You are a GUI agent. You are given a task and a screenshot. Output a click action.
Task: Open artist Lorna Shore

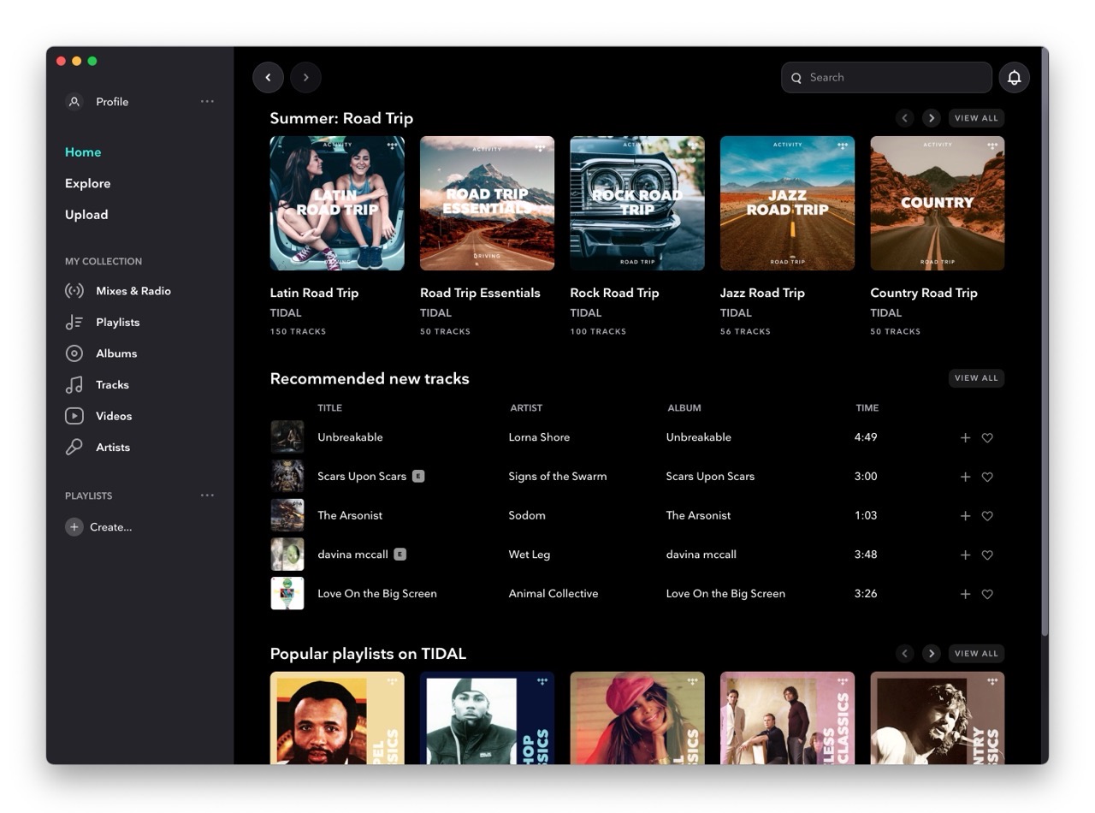coord(539,437)
